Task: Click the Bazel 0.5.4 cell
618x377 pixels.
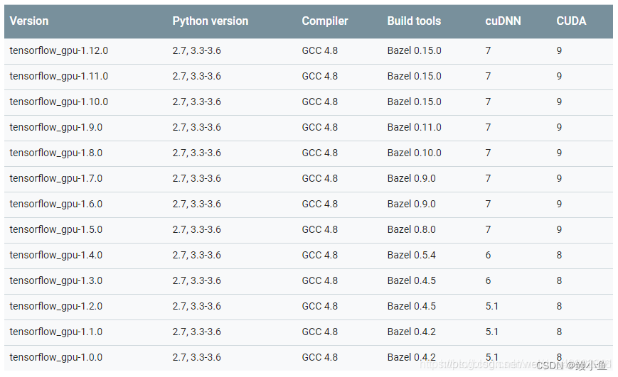Action: [412, 256]
